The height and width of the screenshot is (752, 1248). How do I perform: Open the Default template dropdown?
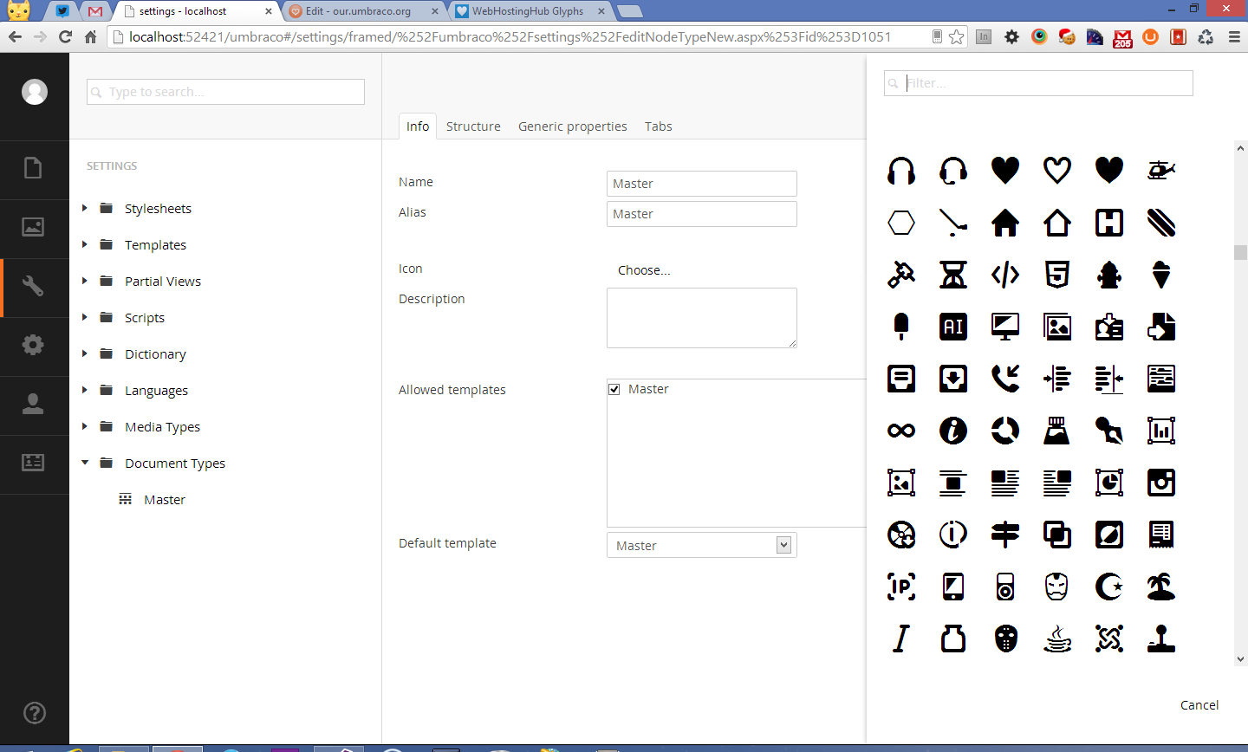(701, 545)
